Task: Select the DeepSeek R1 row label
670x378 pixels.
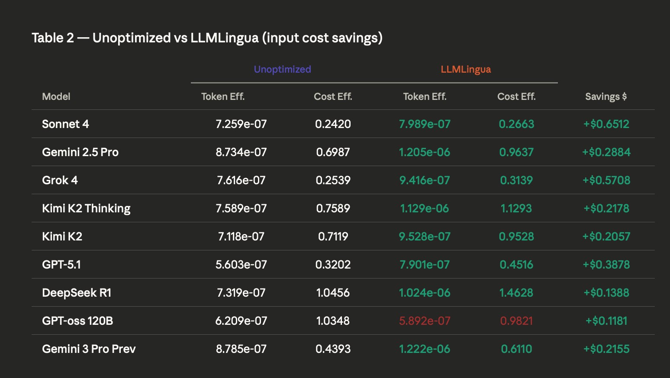Action: pos(77,292)
